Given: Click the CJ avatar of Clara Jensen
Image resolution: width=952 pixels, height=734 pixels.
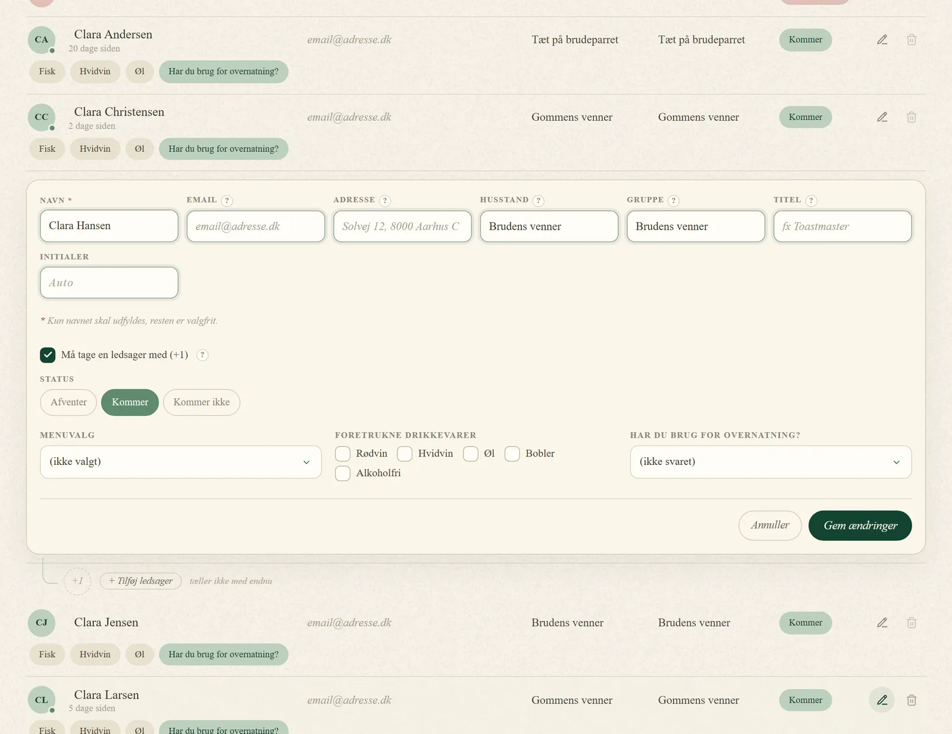Looking at the screenshot, I should [42, 623].
